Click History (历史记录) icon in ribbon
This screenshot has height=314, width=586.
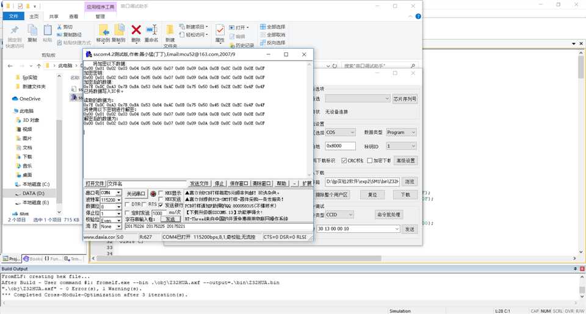(x=242, y=45)
